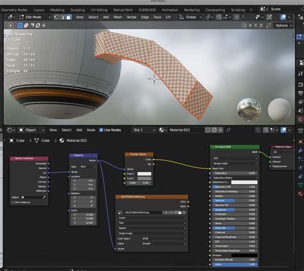Click the pin icon in shader editor header
Image resolution: width=304 pixels, height=271 pixels.
(228, 130)
